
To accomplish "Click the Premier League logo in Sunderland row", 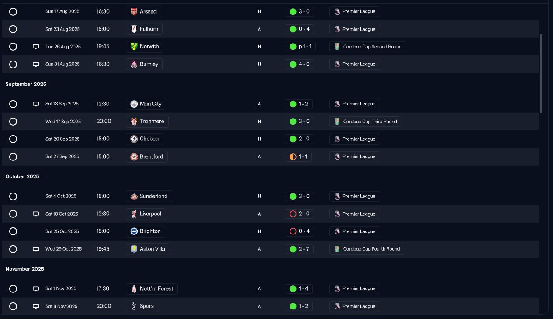I will click(337, 197).
